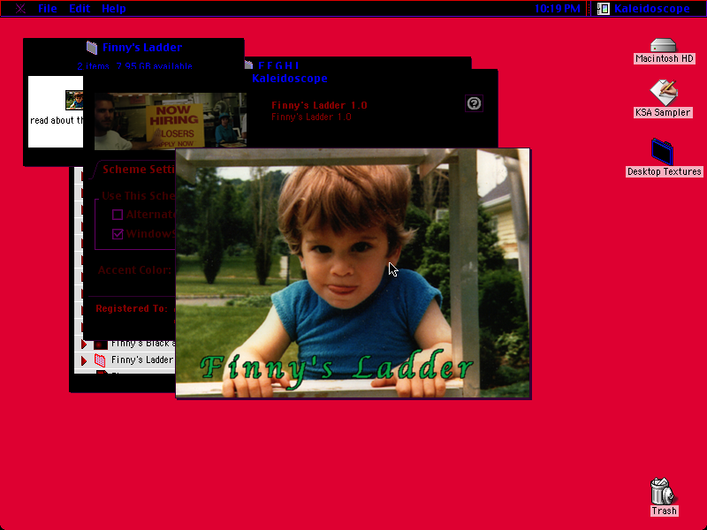Click the Finny's Black scheme icon in list
The image size is (707, 530).
click(100, 344)
